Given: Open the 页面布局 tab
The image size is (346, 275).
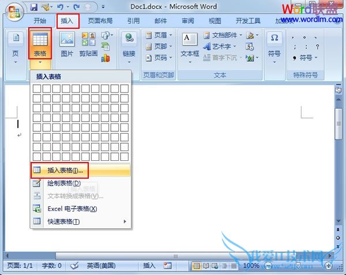Looking at the screenshot, I should click(100, 21).
